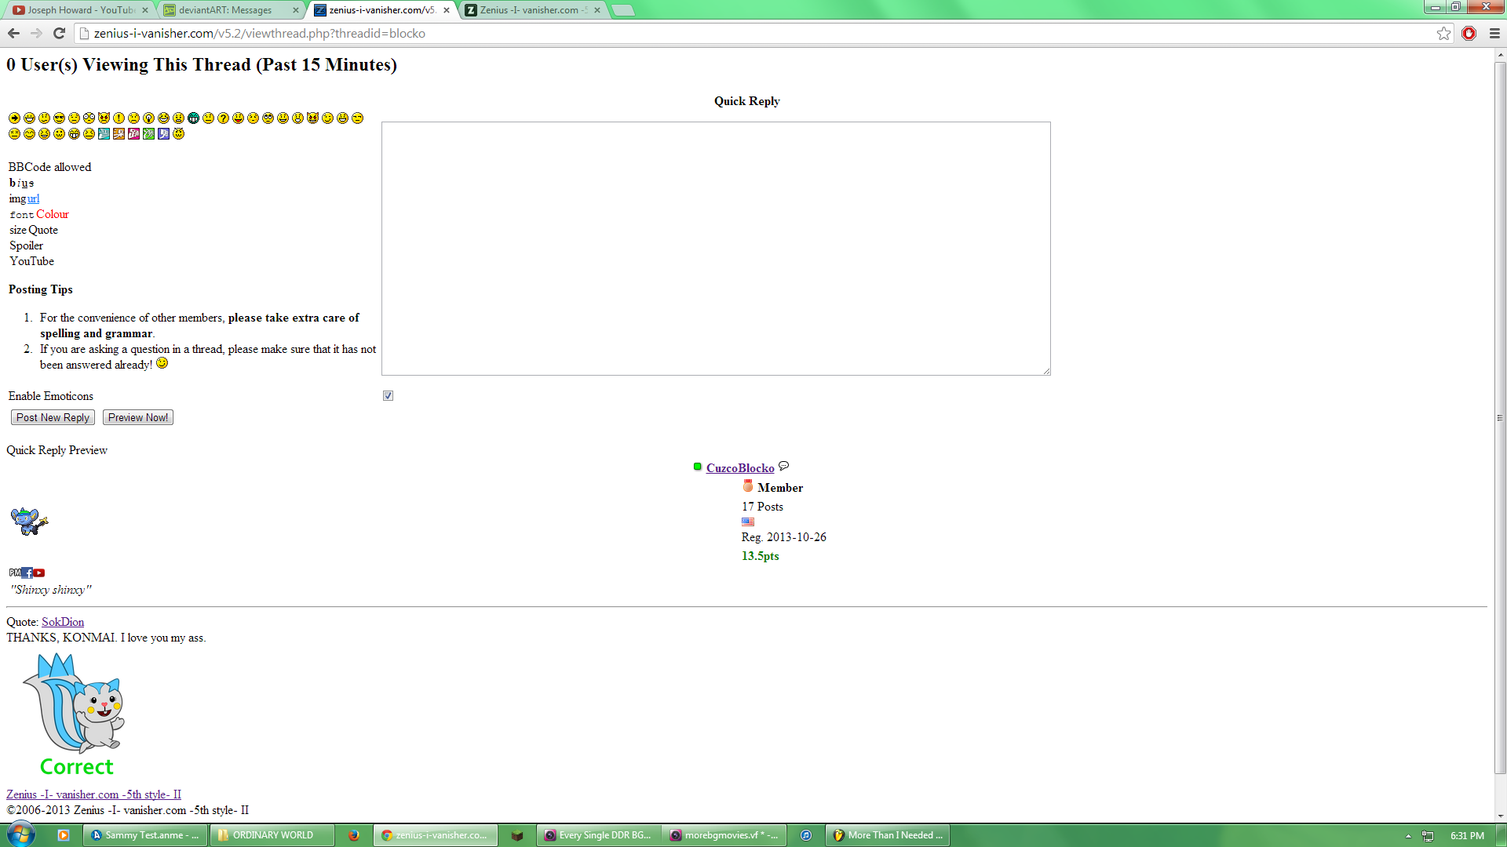Insert the exclamation mark emoticon
Image resolution: width=1507 pixels, height=847 pixels.
pyautogui.click(x=119, y=118)
